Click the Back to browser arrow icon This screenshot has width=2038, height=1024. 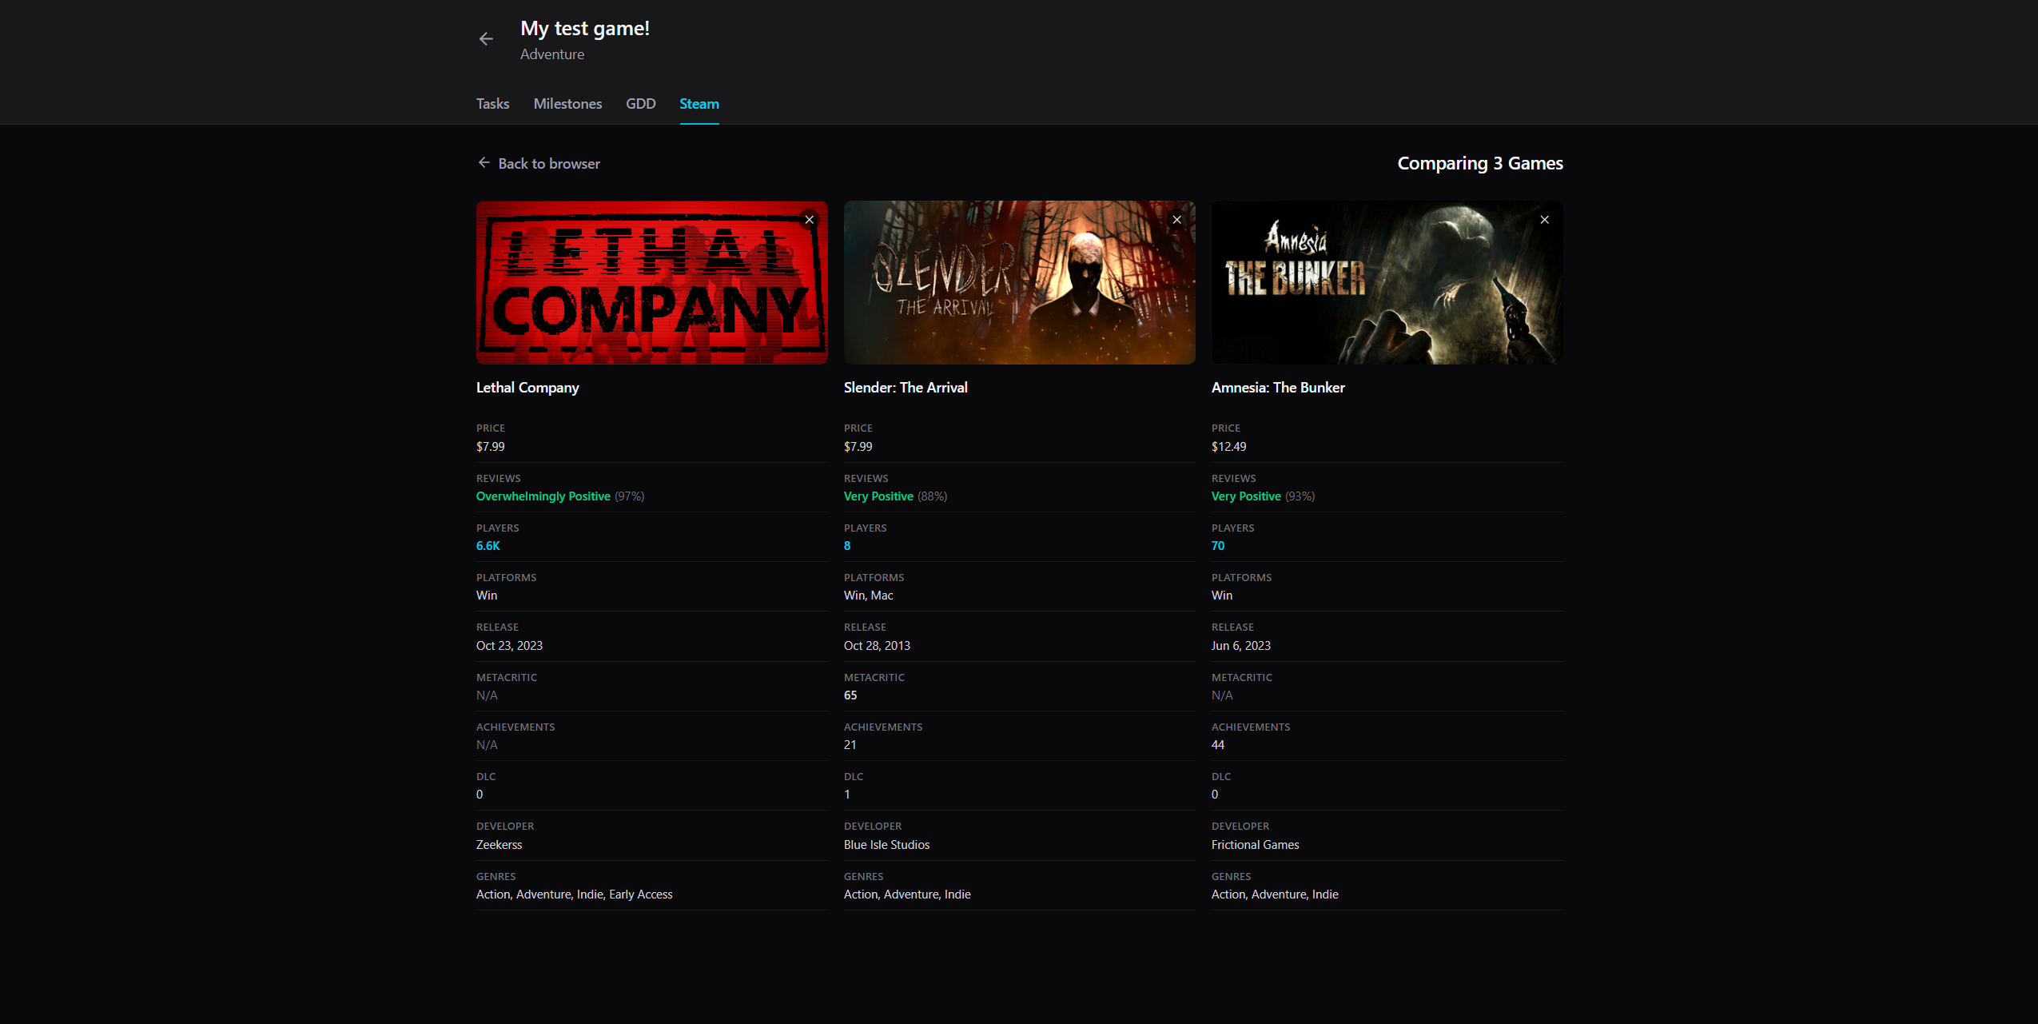pyautogui.click(x=484, y=163)
